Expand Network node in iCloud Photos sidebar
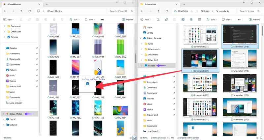This screenshot has height=140, width=264. pos(3,125)
